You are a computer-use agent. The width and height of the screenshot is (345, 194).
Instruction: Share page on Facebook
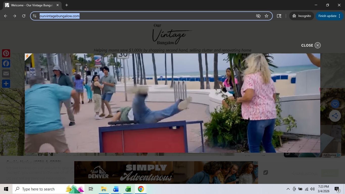point(6,63)
